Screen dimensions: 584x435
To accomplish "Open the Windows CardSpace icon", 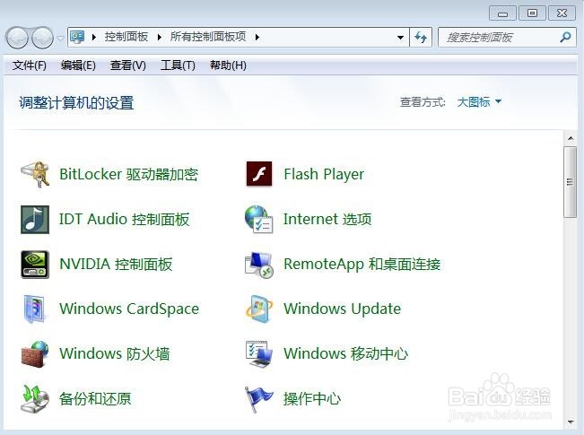I will [34, 309].
